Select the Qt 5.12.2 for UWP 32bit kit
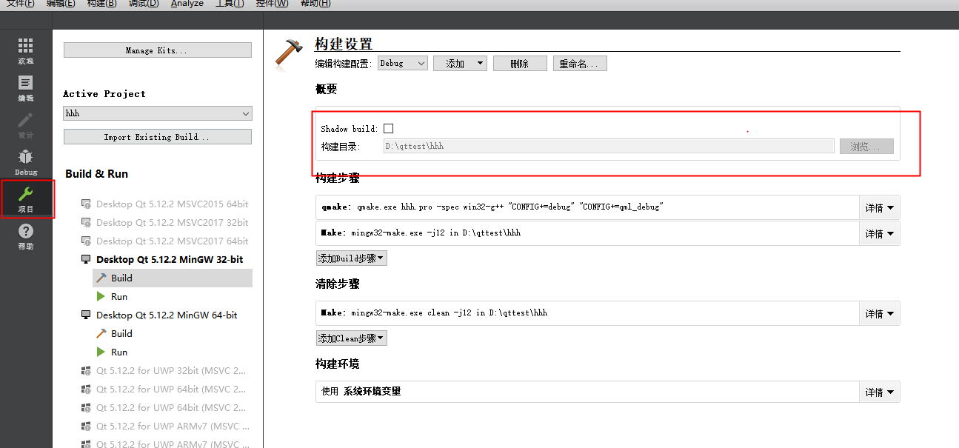959x448 pixels. pyautogui.click(x=164, y=370)
